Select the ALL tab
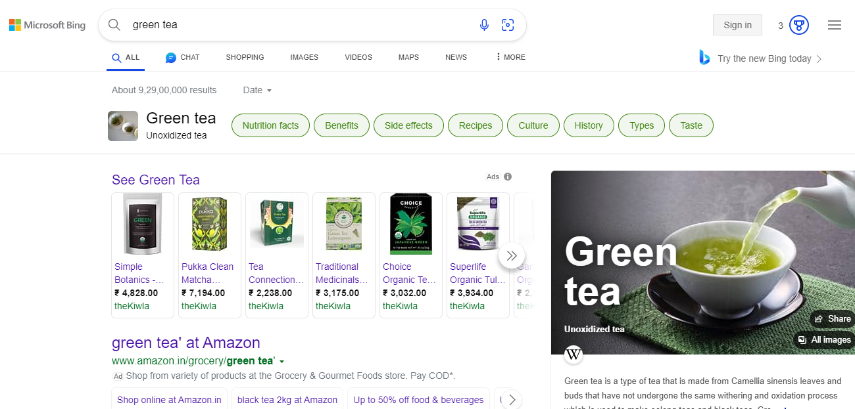 click(126, 57)
